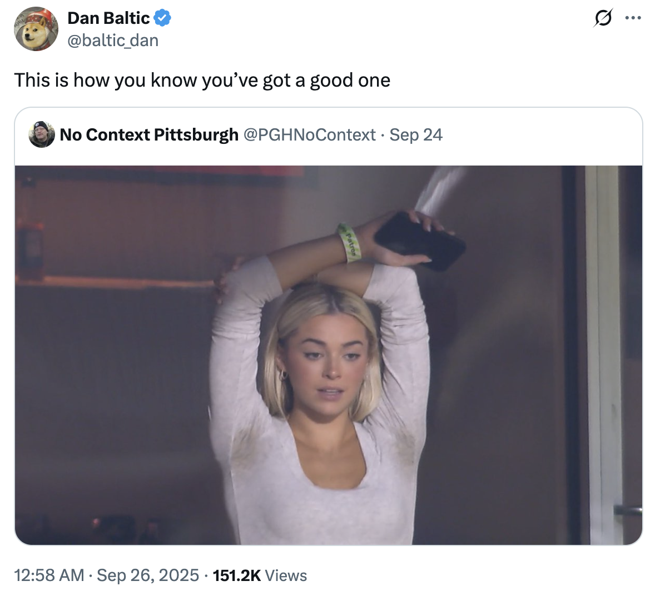Click the 151.2K view count number
The image size is (655, 601).
click(237, 575)
